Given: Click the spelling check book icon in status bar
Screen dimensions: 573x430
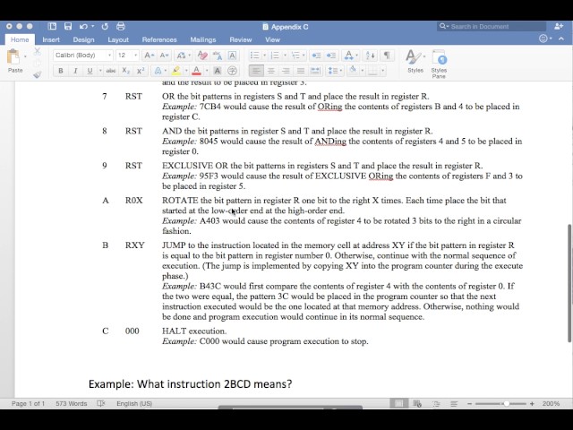Looking at the screenshot, I should (101, 403).
